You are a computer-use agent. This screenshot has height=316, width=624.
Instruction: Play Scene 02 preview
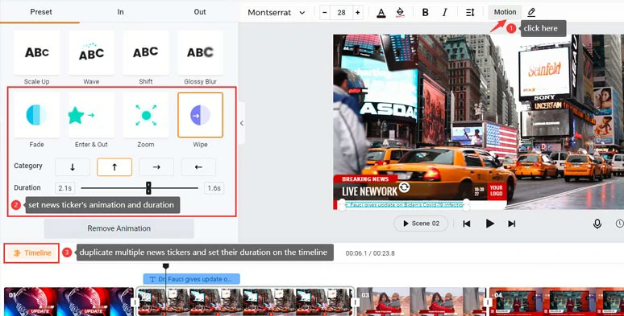(x=421, y=224)
